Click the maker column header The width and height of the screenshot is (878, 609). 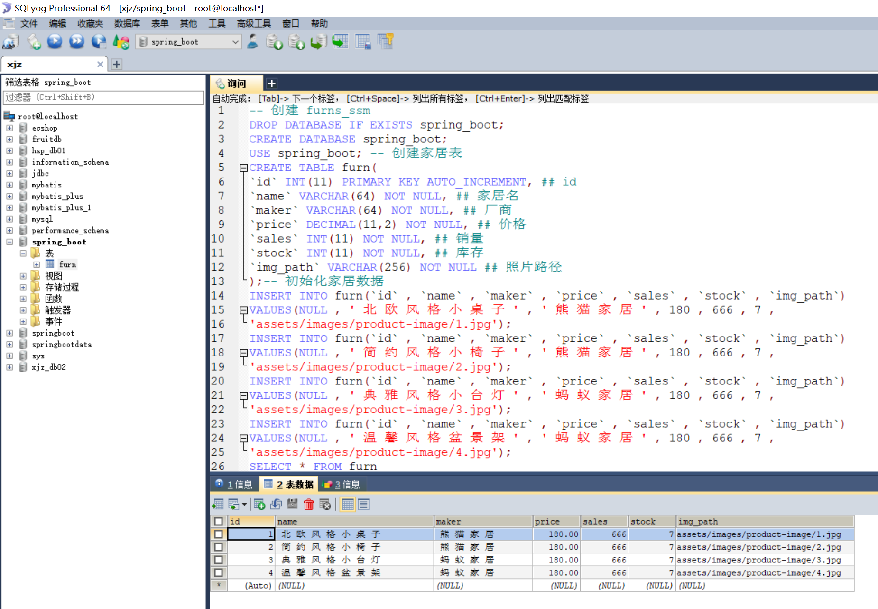point(483,521)
